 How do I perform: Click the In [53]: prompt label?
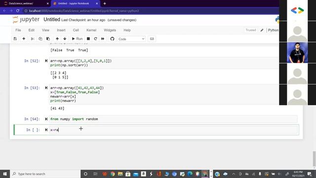coord(32,88)
